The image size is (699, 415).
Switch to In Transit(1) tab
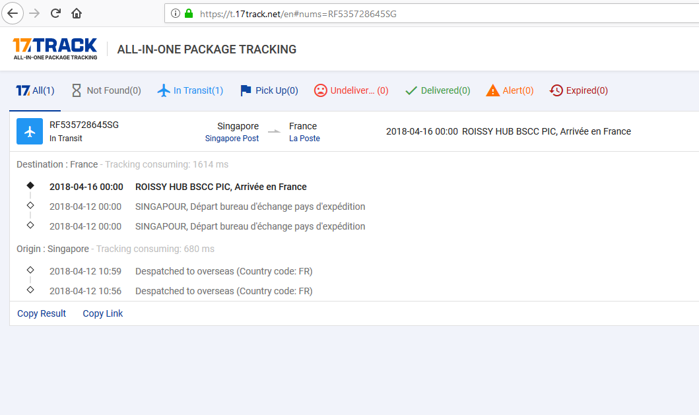click(190, 90)
